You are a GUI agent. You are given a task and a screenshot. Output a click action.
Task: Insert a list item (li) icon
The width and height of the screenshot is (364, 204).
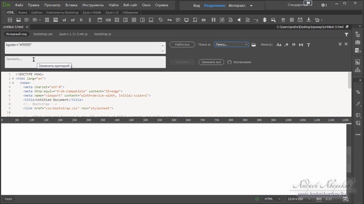tap(81, 20)
